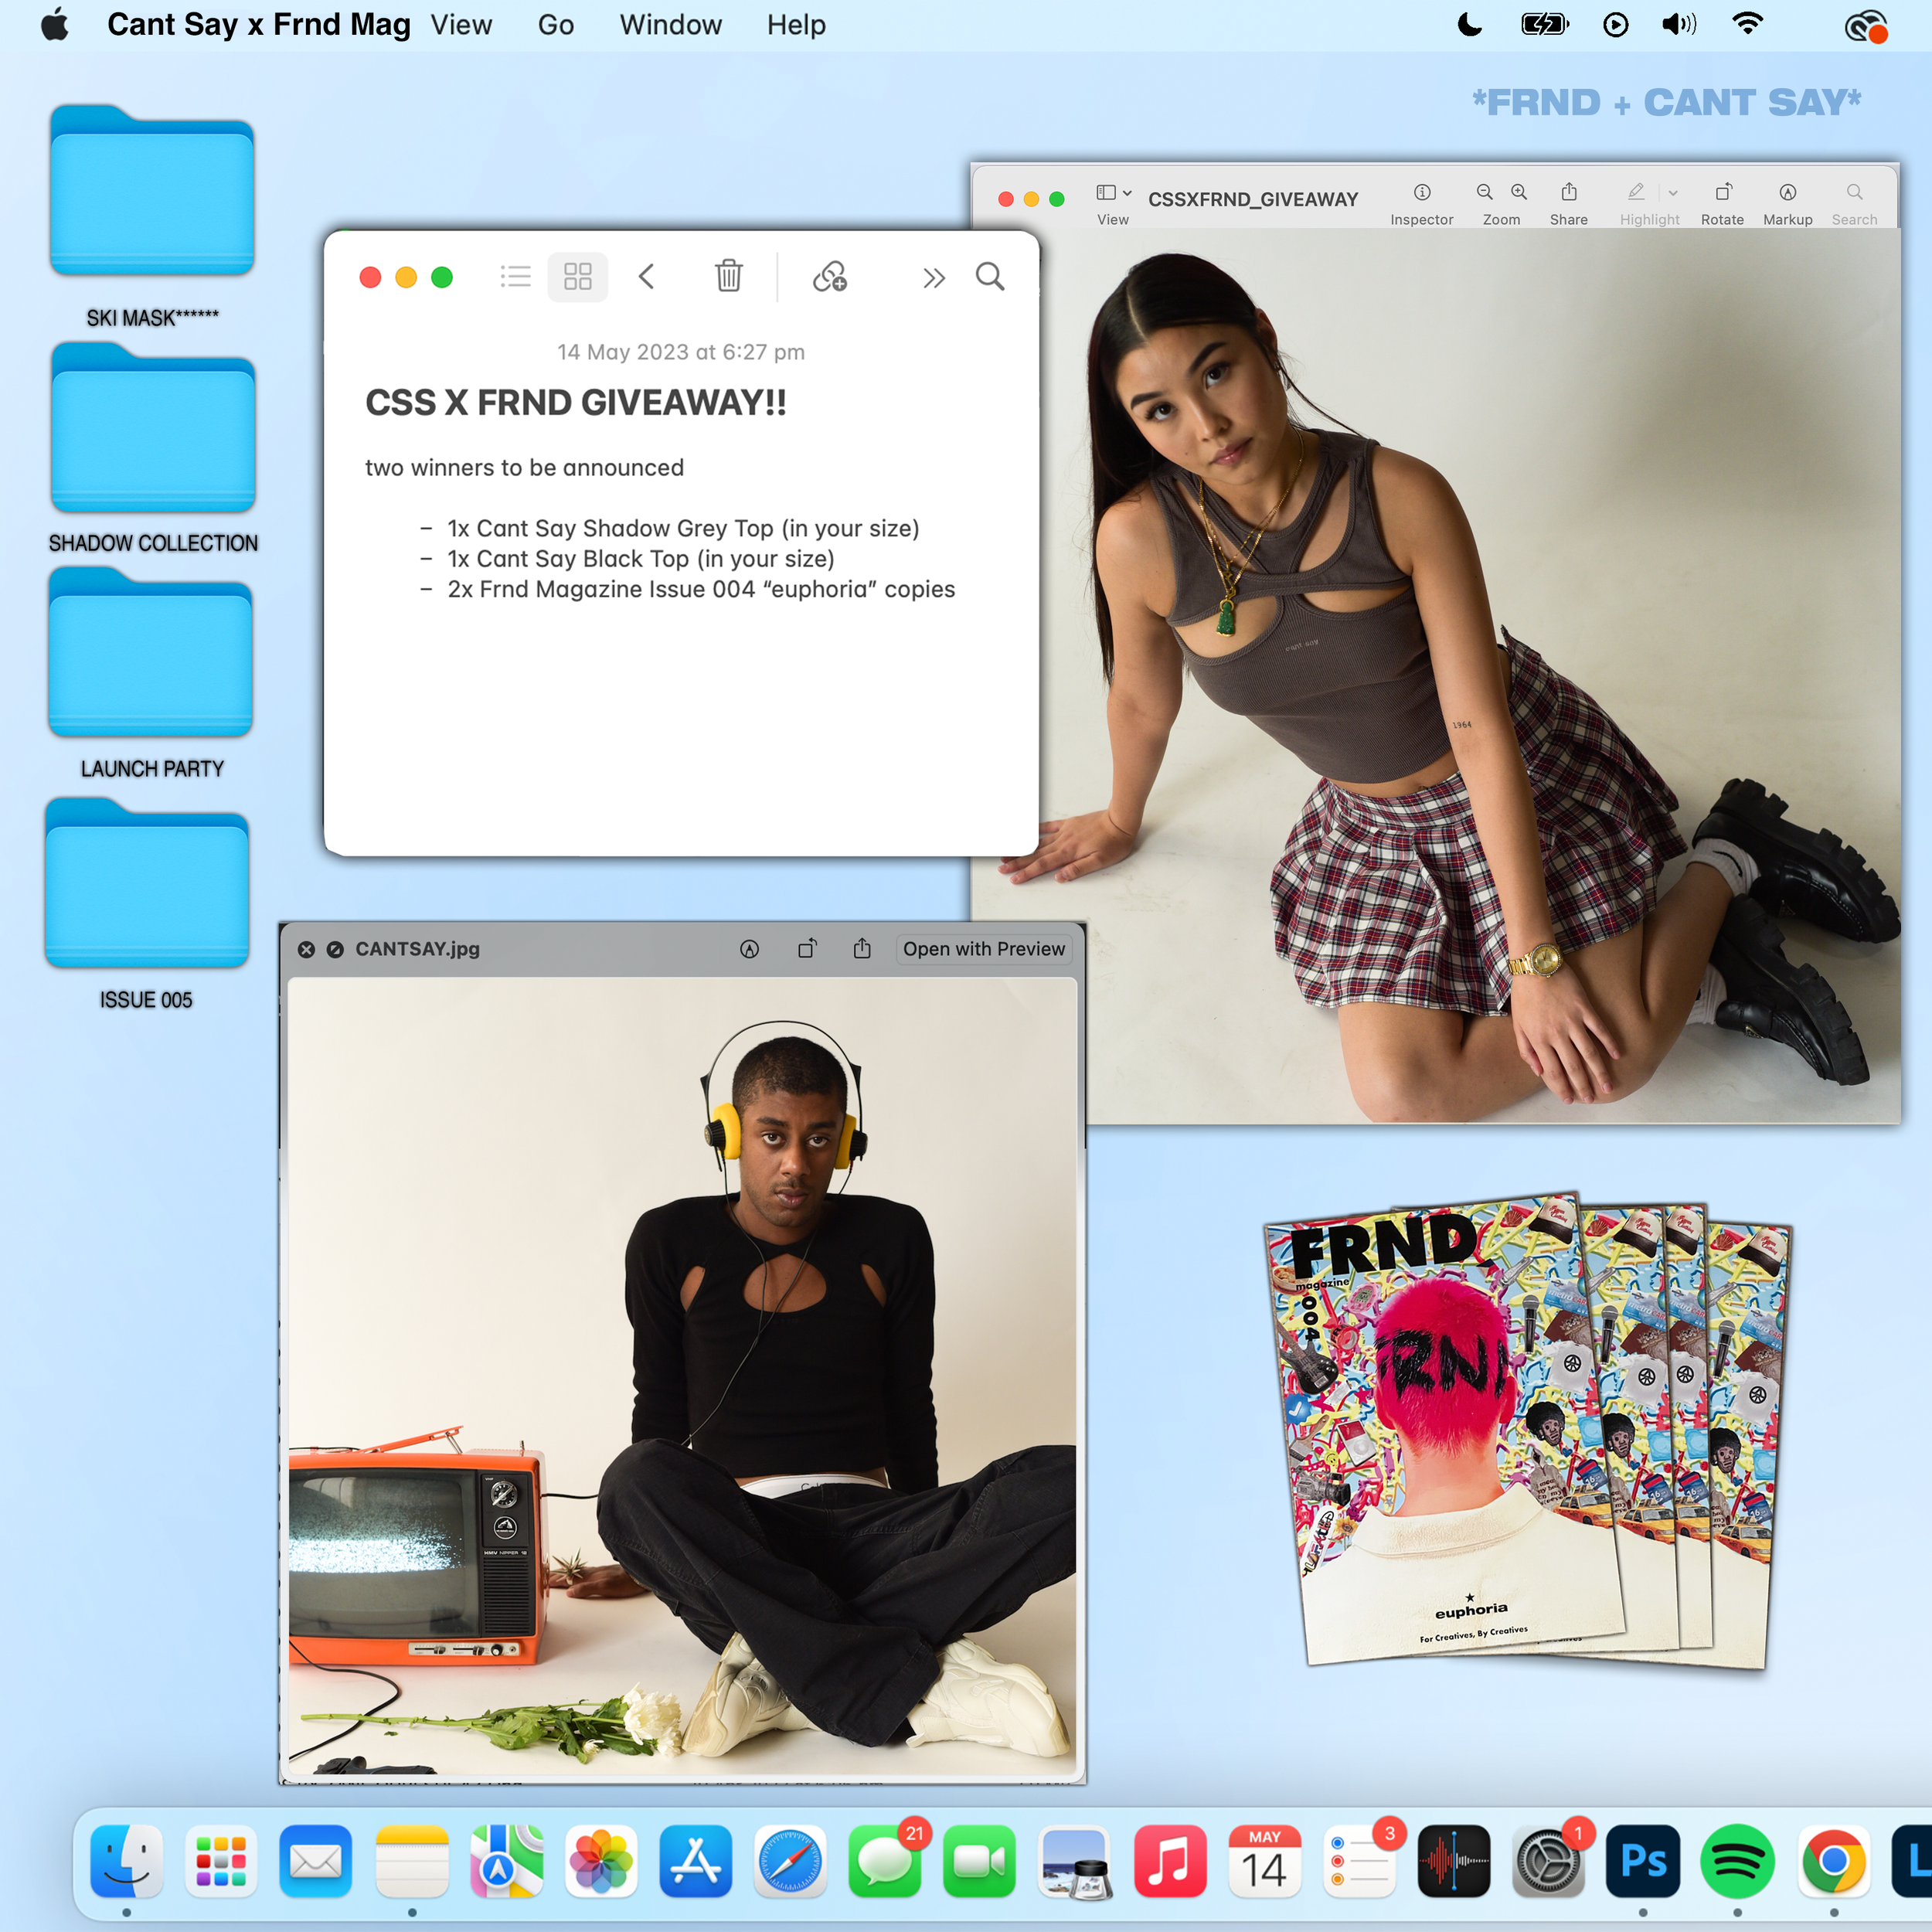Screen dimensions: 1932x1932
Task: Click the Inspector icon in Preview
Action: [x=1421, y=192]
